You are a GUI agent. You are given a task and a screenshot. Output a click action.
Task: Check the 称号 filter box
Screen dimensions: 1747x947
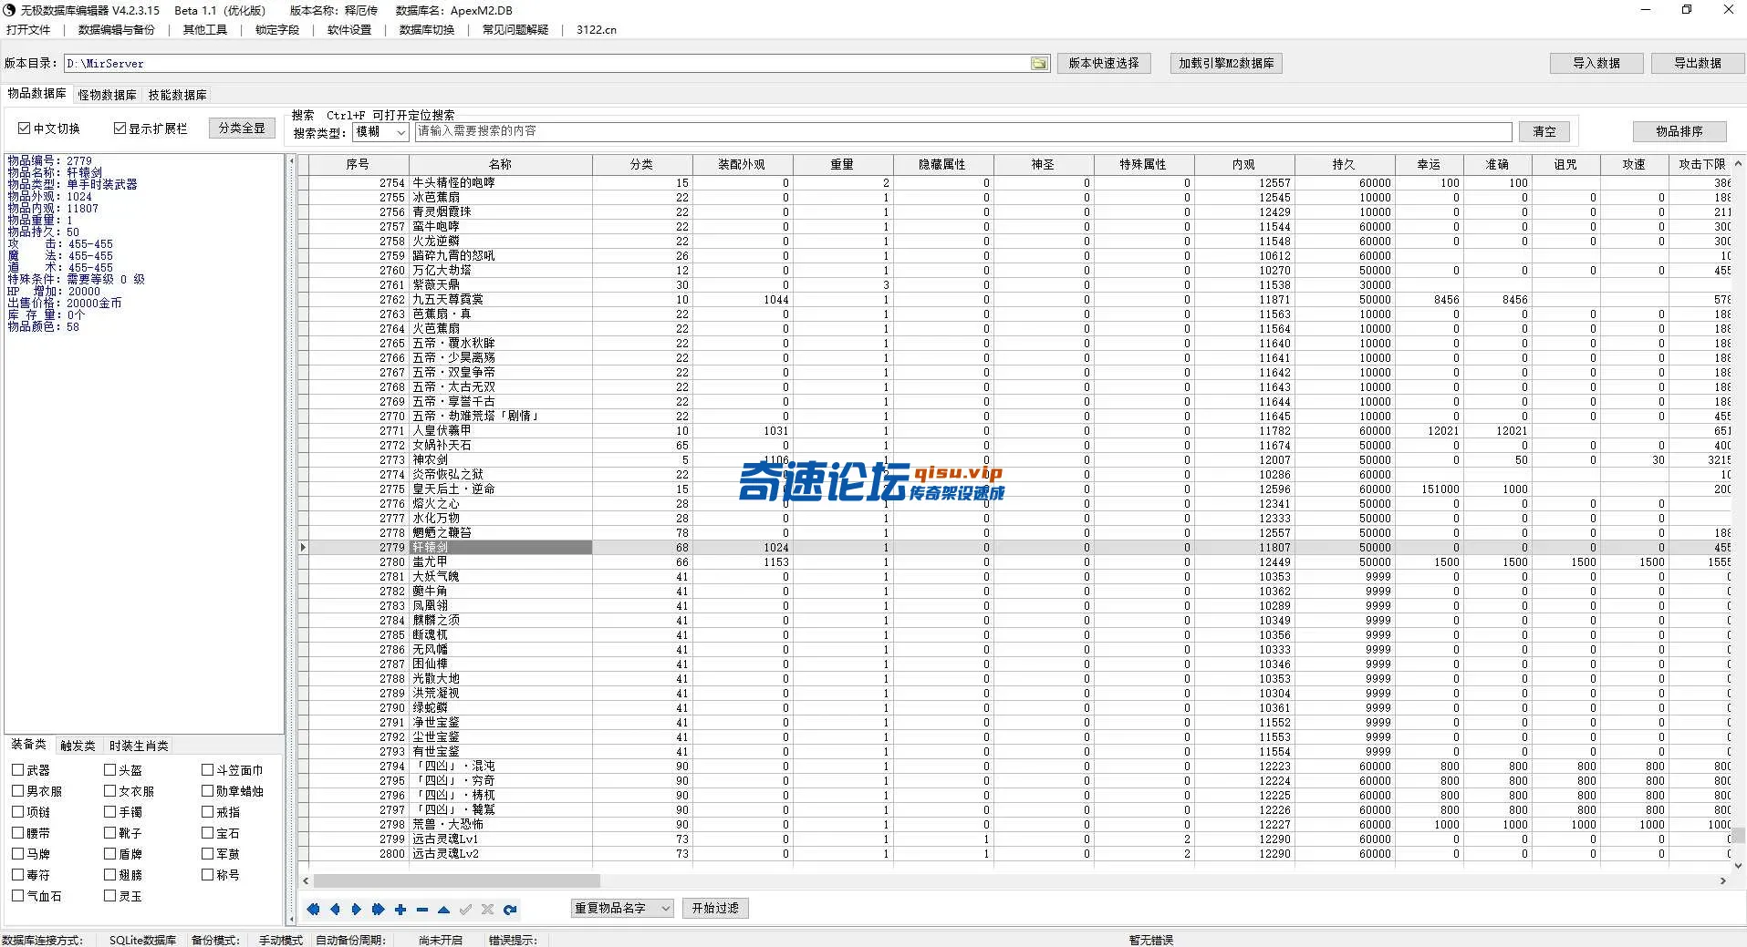point(208,875)
